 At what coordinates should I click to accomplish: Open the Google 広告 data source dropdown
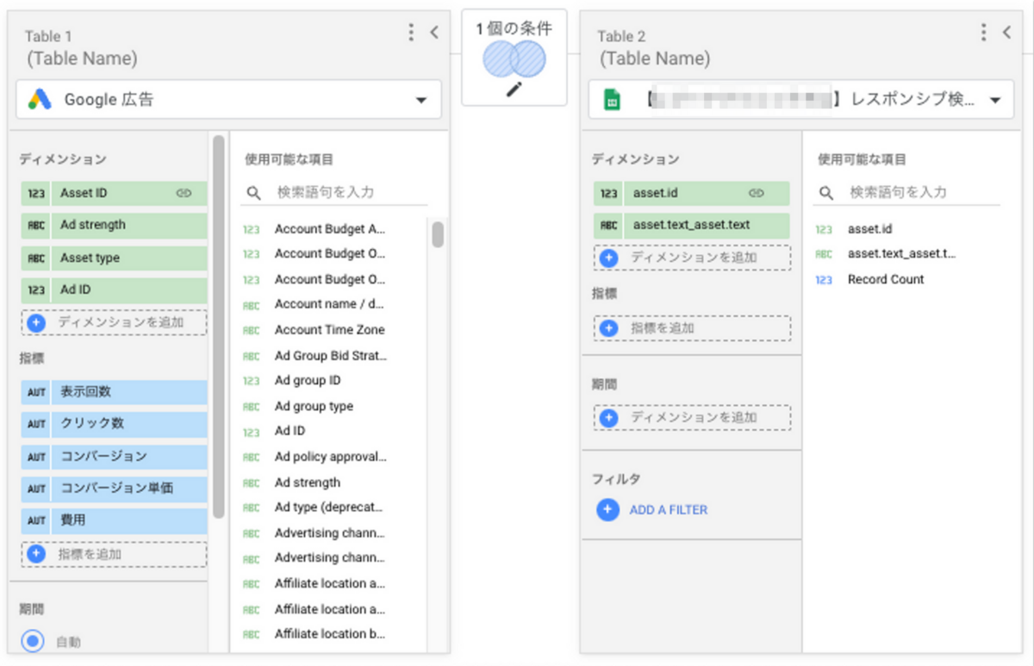pos(421,99)
